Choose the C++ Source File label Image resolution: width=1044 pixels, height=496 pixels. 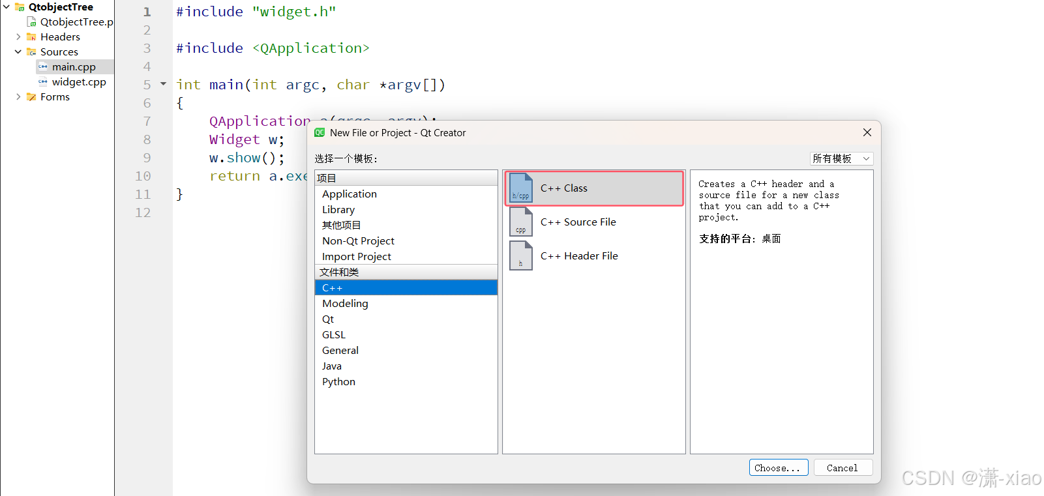pos(578,222)
